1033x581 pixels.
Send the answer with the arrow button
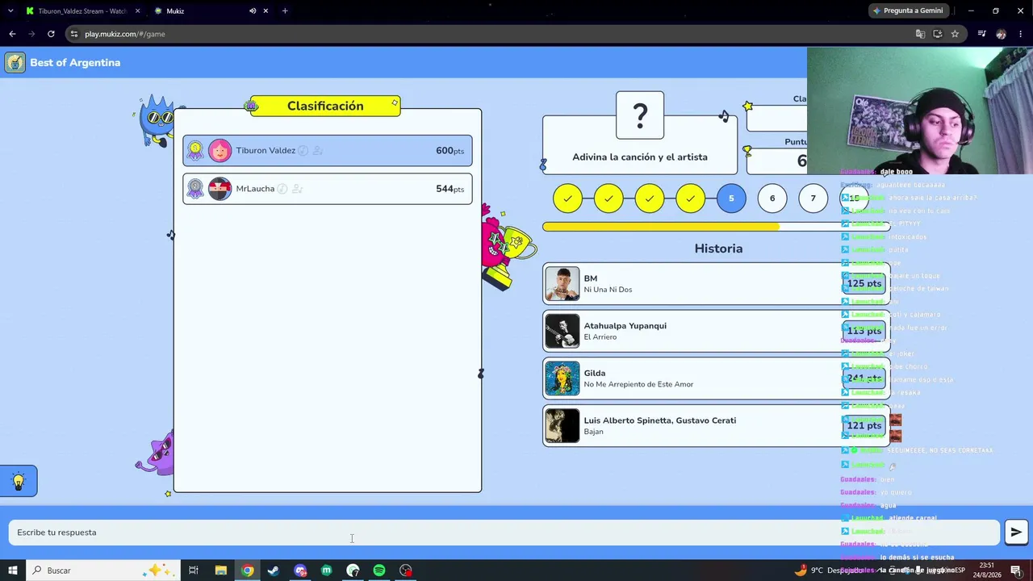tap(1016, 533)
